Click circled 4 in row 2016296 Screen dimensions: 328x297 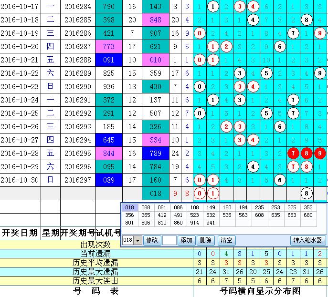pyautogui.click(x=253, y=167)
